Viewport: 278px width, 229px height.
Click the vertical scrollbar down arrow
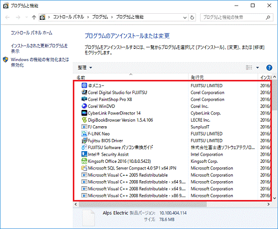(x=274, y=198)
